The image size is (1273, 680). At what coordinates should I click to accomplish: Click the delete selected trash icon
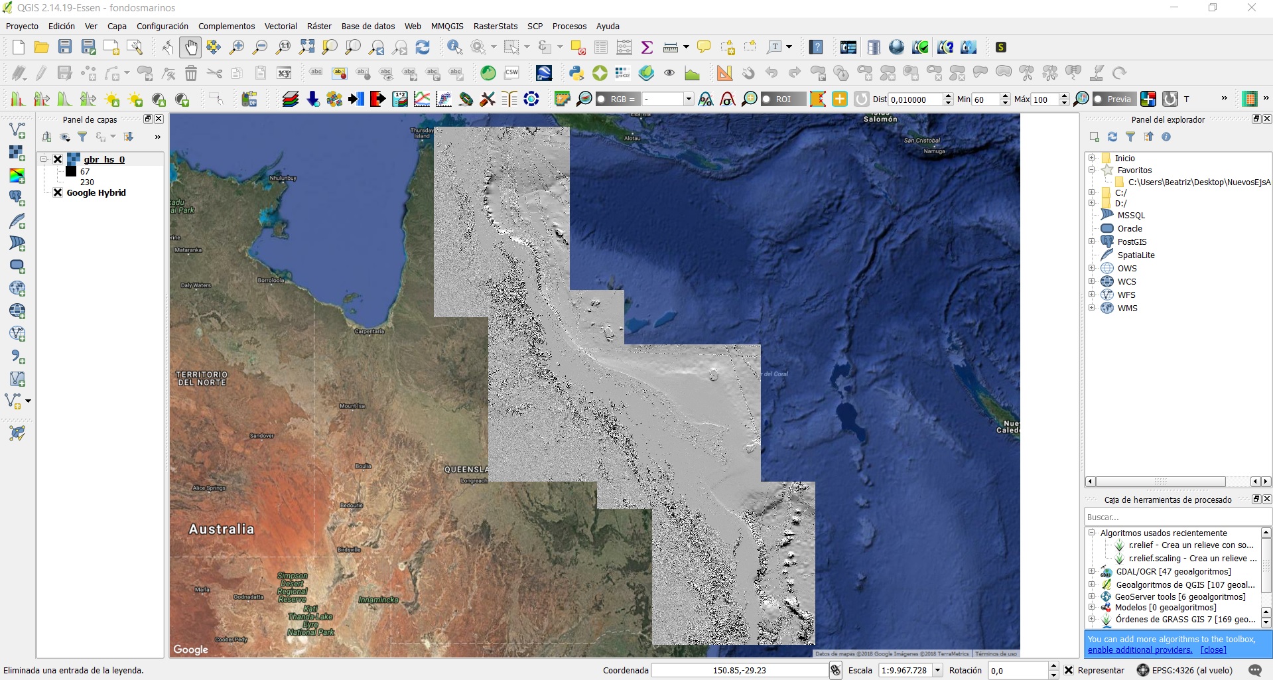click(x=191, y=73)
